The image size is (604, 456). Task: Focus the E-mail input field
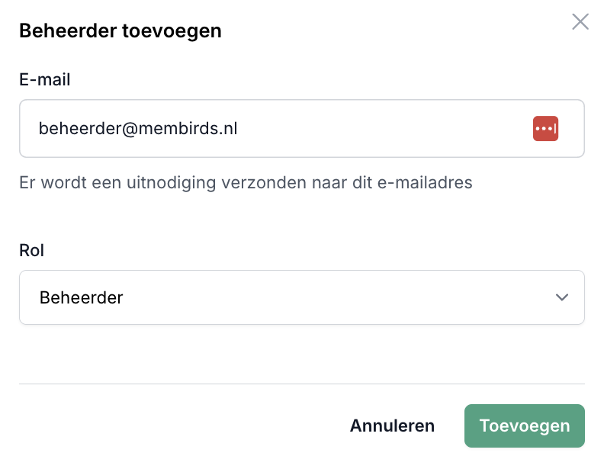275,129
